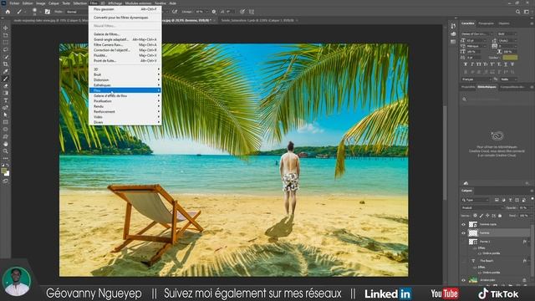The image size is (535, 301).
Task: Apply Underline style in Character panel
Action: (505, 64)
